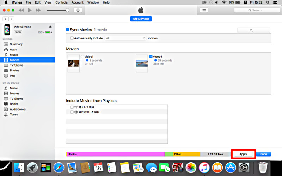Check the video1 movie checkbox

(82, 56)
